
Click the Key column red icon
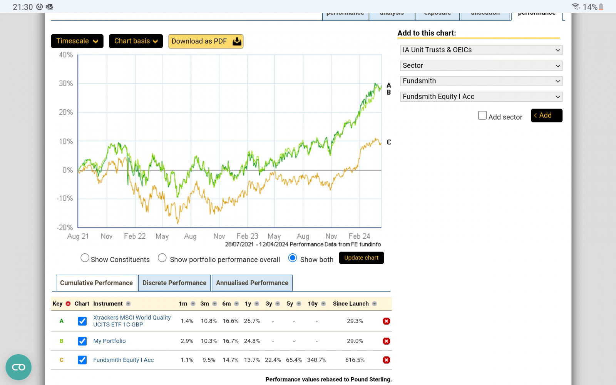coord(68,304)
